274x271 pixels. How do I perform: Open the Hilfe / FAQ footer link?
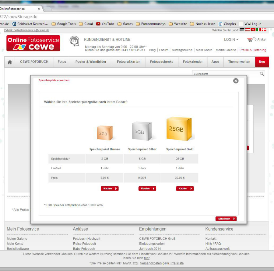[213, 244]
